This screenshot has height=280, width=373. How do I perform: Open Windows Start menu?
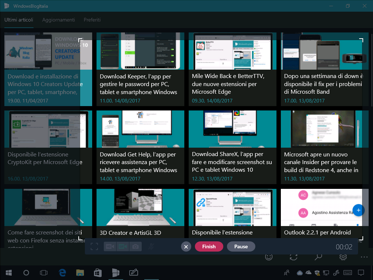click(x=9, y=273)
